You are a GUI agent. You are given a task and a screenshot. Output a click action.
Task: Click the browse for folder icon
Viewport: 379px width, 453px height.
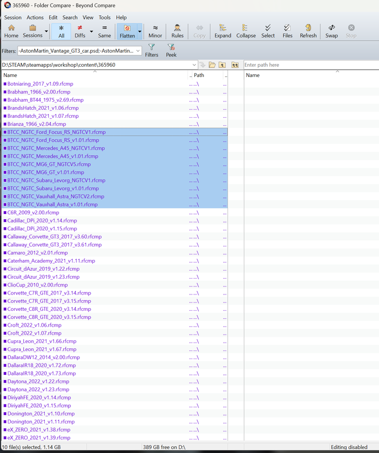212,65
